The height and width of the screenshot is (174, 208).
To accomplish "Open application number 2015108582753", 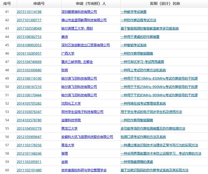I will pos(29,37).
